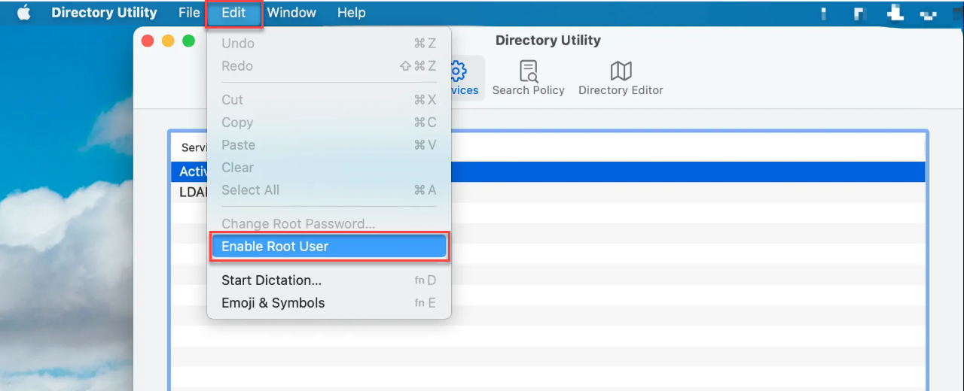This screenshot has width=964, height=391.
Task: Click the Copy menu entry
Action: [x=329, y=123]
